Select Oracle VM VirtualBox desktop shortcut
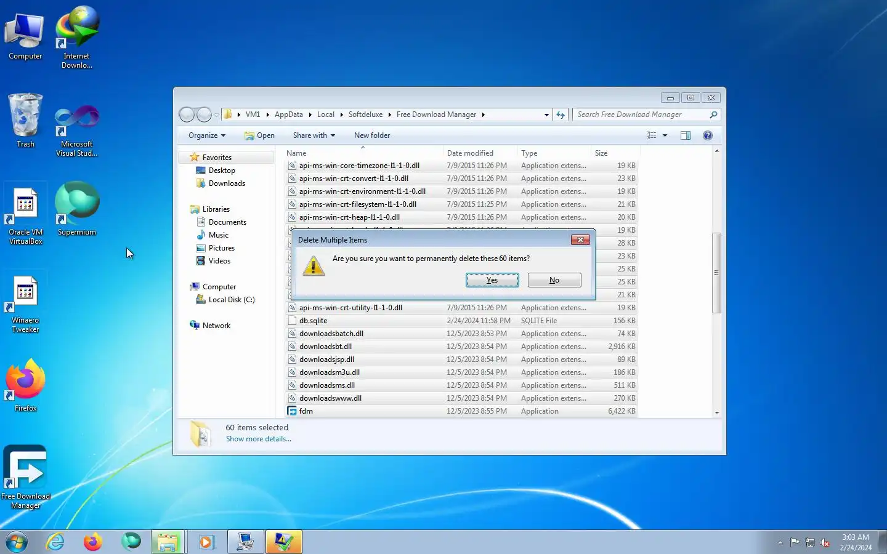The height and width of the screenshot is (554, 887). coord(25,215)
